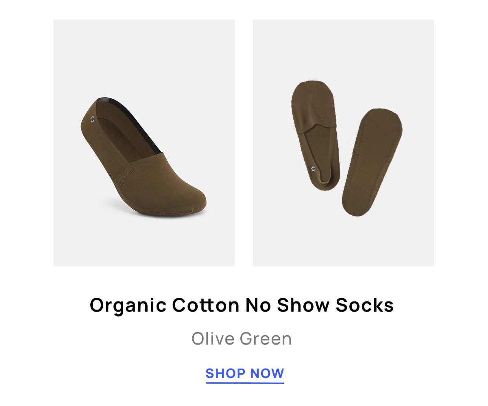Open the single olive sock product image
The image size is (488, 406).
click(144, 143)
